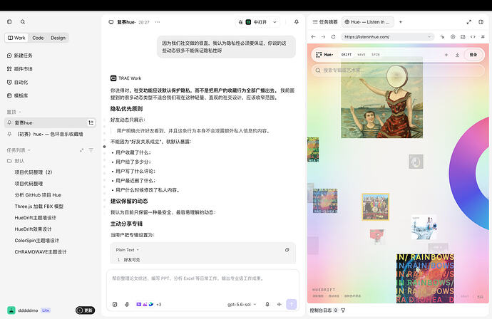
Task: Click the element picker cursor icon
Action: (442, 36)
